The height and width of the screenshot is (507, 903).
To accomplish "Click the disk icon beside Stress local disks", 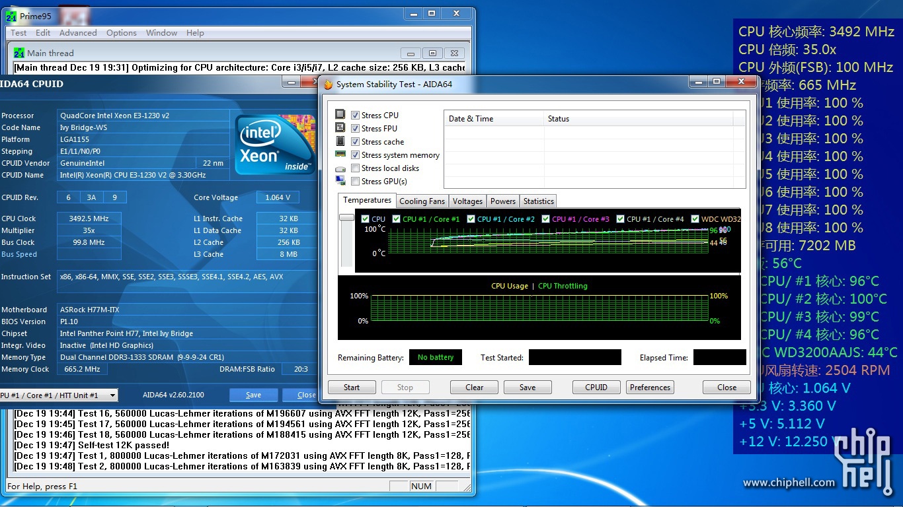I will [340, 168].
